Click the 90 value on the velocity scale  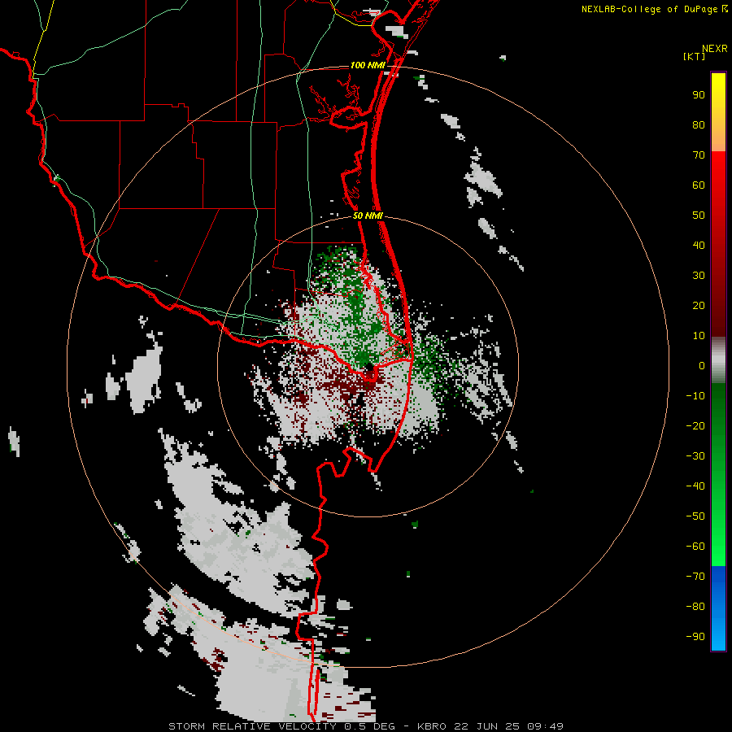699,95
